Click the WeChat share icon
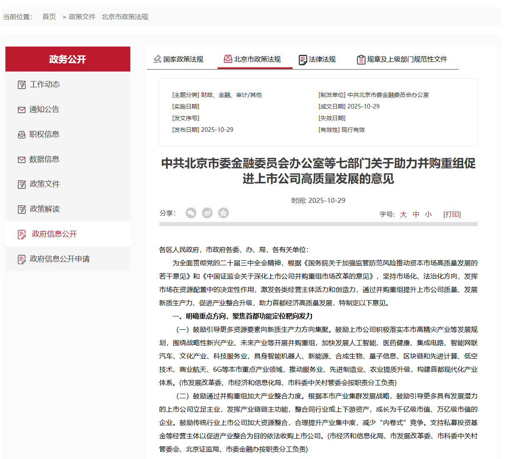The height and width of the screenshot is (459, 524). coord(191,213)
